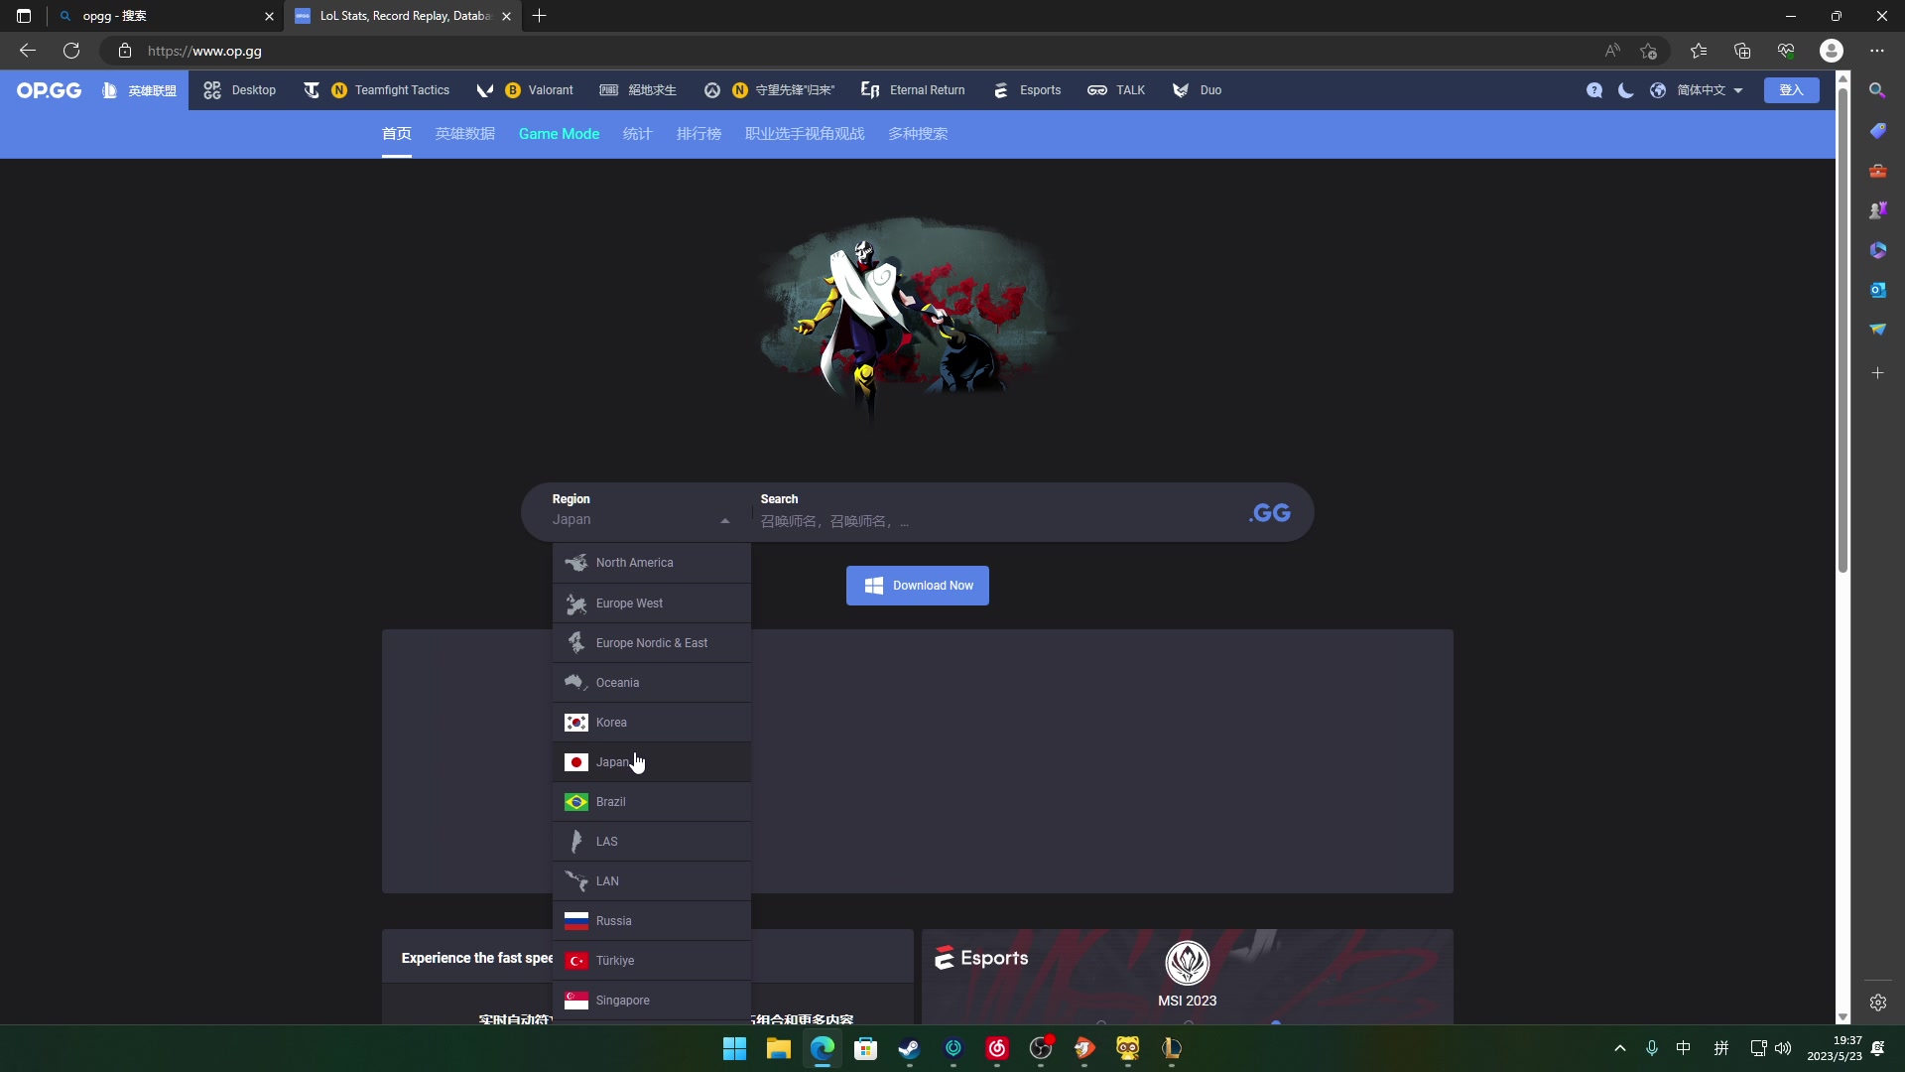This screenshot has height=1072, width=1905.
Task: Open the Valorant section
Action: tap(525, 90)
